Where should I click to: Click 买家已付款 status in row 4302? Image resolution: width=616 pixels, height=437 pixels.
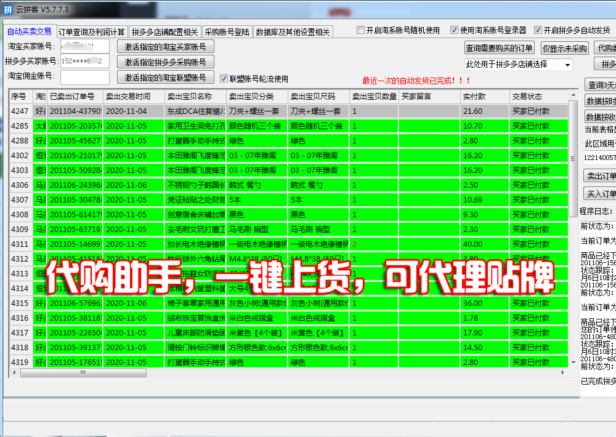538,156
